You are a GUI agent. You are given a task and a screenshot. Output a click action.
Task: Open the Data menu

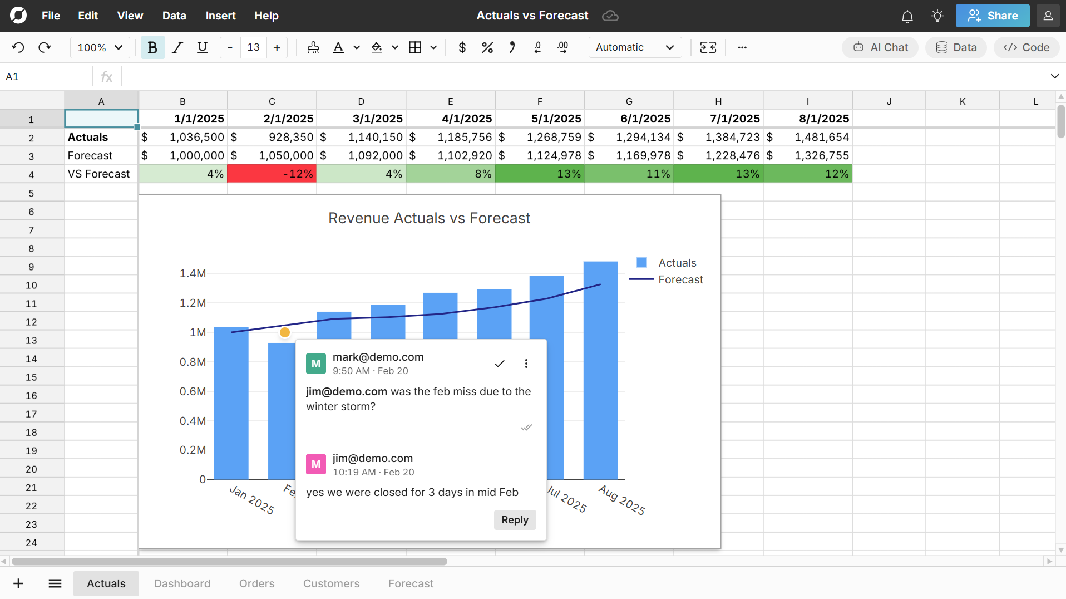174,16
